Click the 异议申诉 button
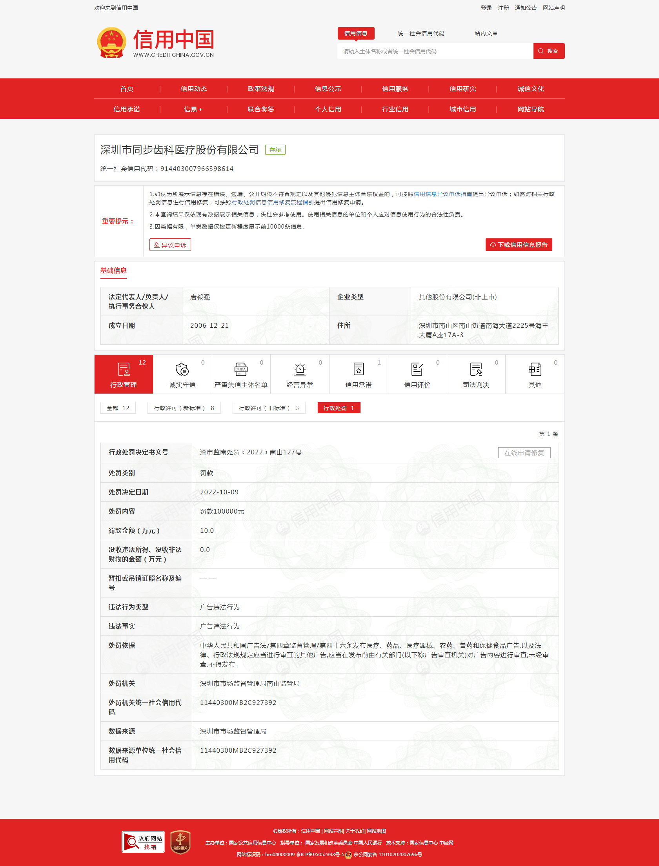Image resolution: width=659 pixels, height=866 pixels. click(170, 245)
